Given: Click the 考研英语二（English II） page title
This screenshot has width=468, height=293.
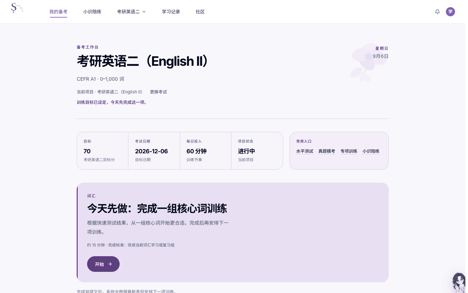Looking at the screenshot, I should 143,61.
